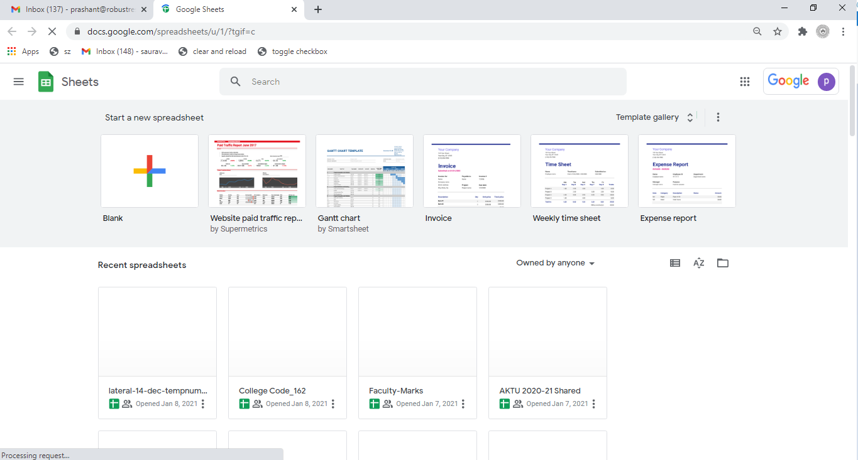
Task: Open more options next to Template gallery
Action: 718,117
